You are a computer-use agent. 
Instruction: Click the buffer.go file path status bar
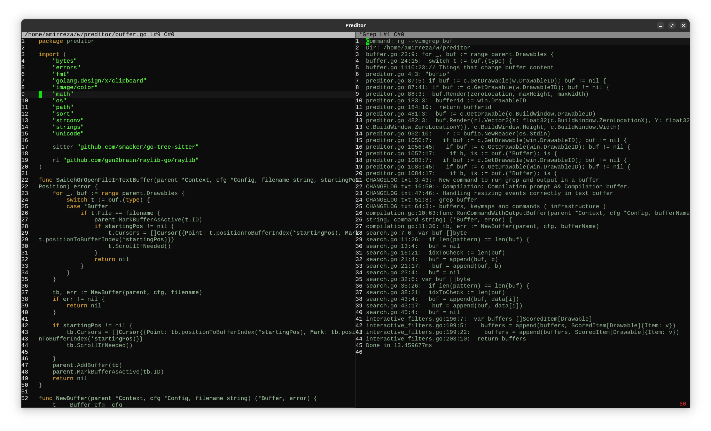pyautogui.click(x=100, y=35)
